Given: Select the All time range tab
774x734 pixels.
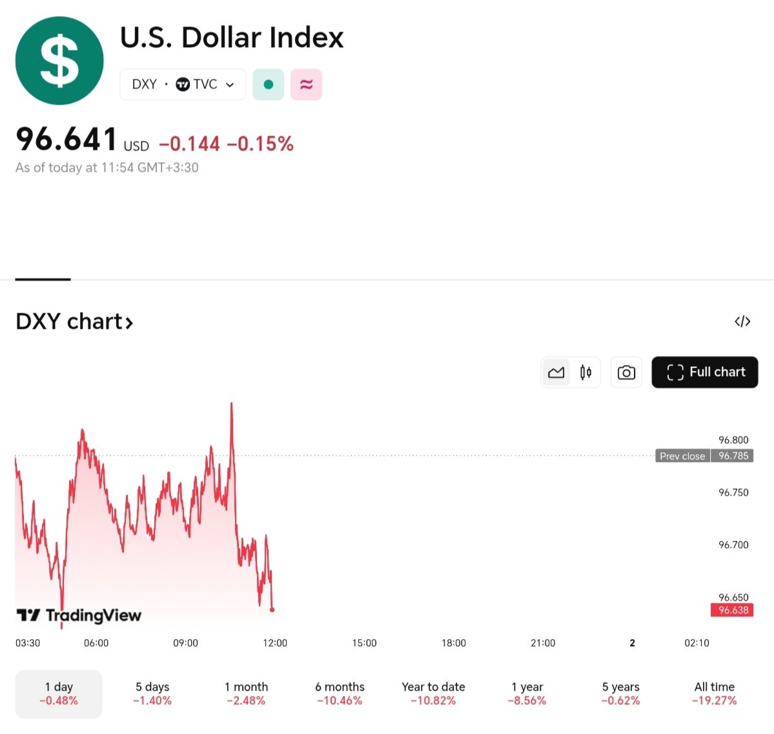Looking at the screenshot, I should pyautogui.click(x=714, y=693).
